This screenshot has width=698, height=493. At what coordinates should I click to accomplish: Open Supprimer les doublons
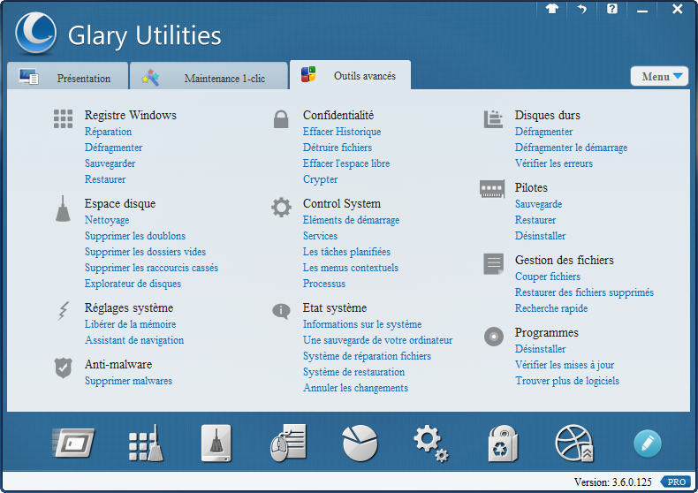pyautogui.click(x=135, y=236)
